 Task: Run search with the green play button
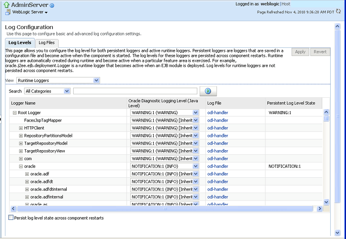pyautogui.click(x=208, y=91)
